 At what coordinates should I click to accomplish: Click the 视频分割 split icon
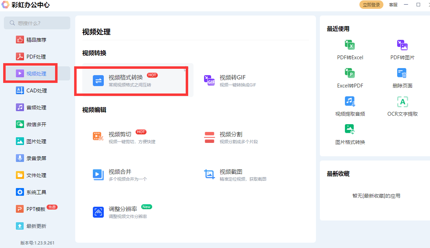(x=209, y=137)
